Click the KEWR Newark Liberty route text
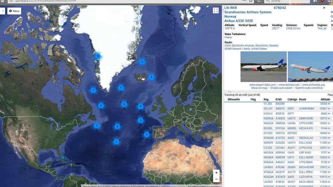The width and height of the screenshot is (333, 187). (246, 49)
